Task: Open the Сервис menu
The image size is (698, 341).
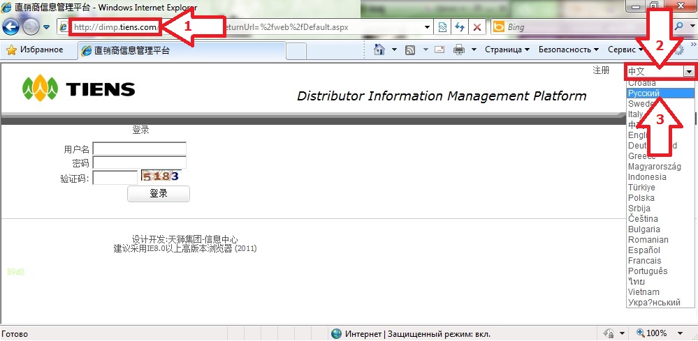Action: click(x=626, y=50)
